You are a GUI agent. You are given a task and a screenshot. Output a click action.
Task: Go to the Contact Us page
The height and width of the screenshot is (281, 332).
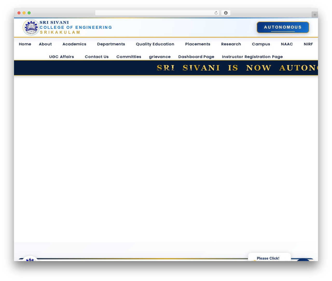[97, 57]
